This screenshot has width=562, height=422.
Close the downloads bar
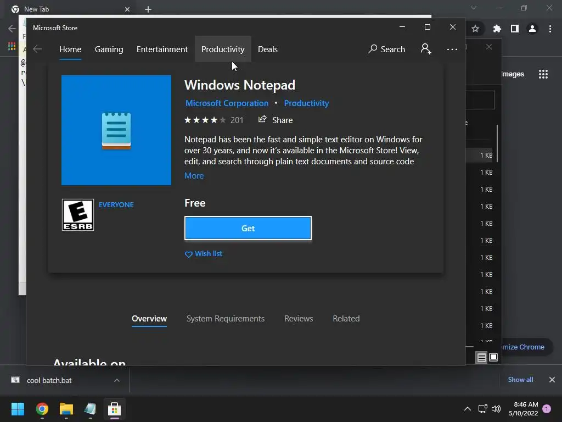[552, 380]
